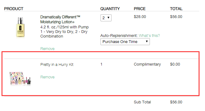Click the TOTAL column header

click(x=176, y=9)
